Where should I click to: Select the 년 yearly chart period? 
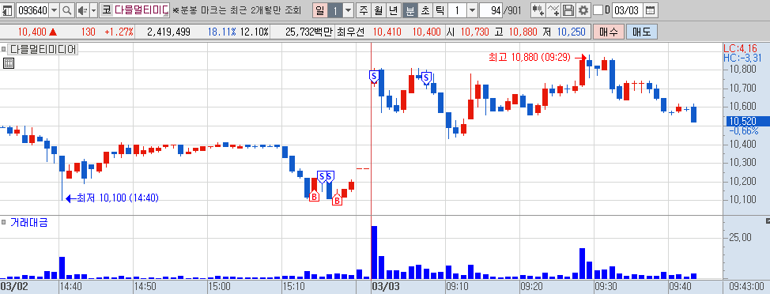[394, 9]
